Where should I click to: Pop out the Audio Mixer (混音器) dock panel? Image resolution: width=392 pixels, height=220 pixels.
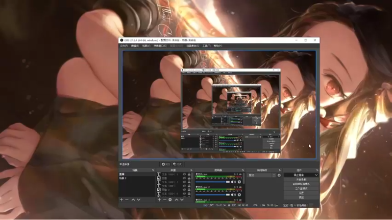click(243, 170)
